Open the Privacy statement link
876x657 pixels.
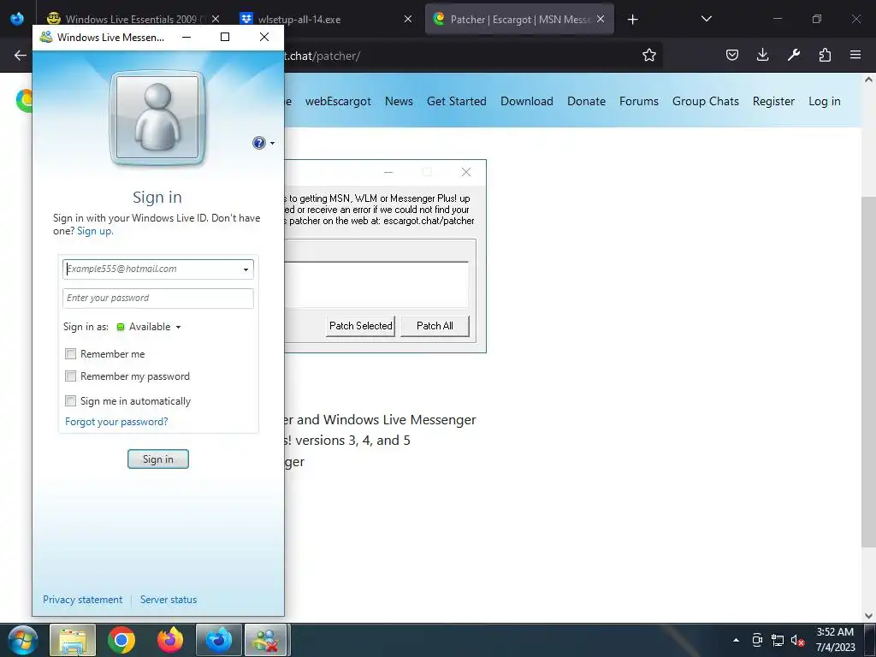click(83, 600)
